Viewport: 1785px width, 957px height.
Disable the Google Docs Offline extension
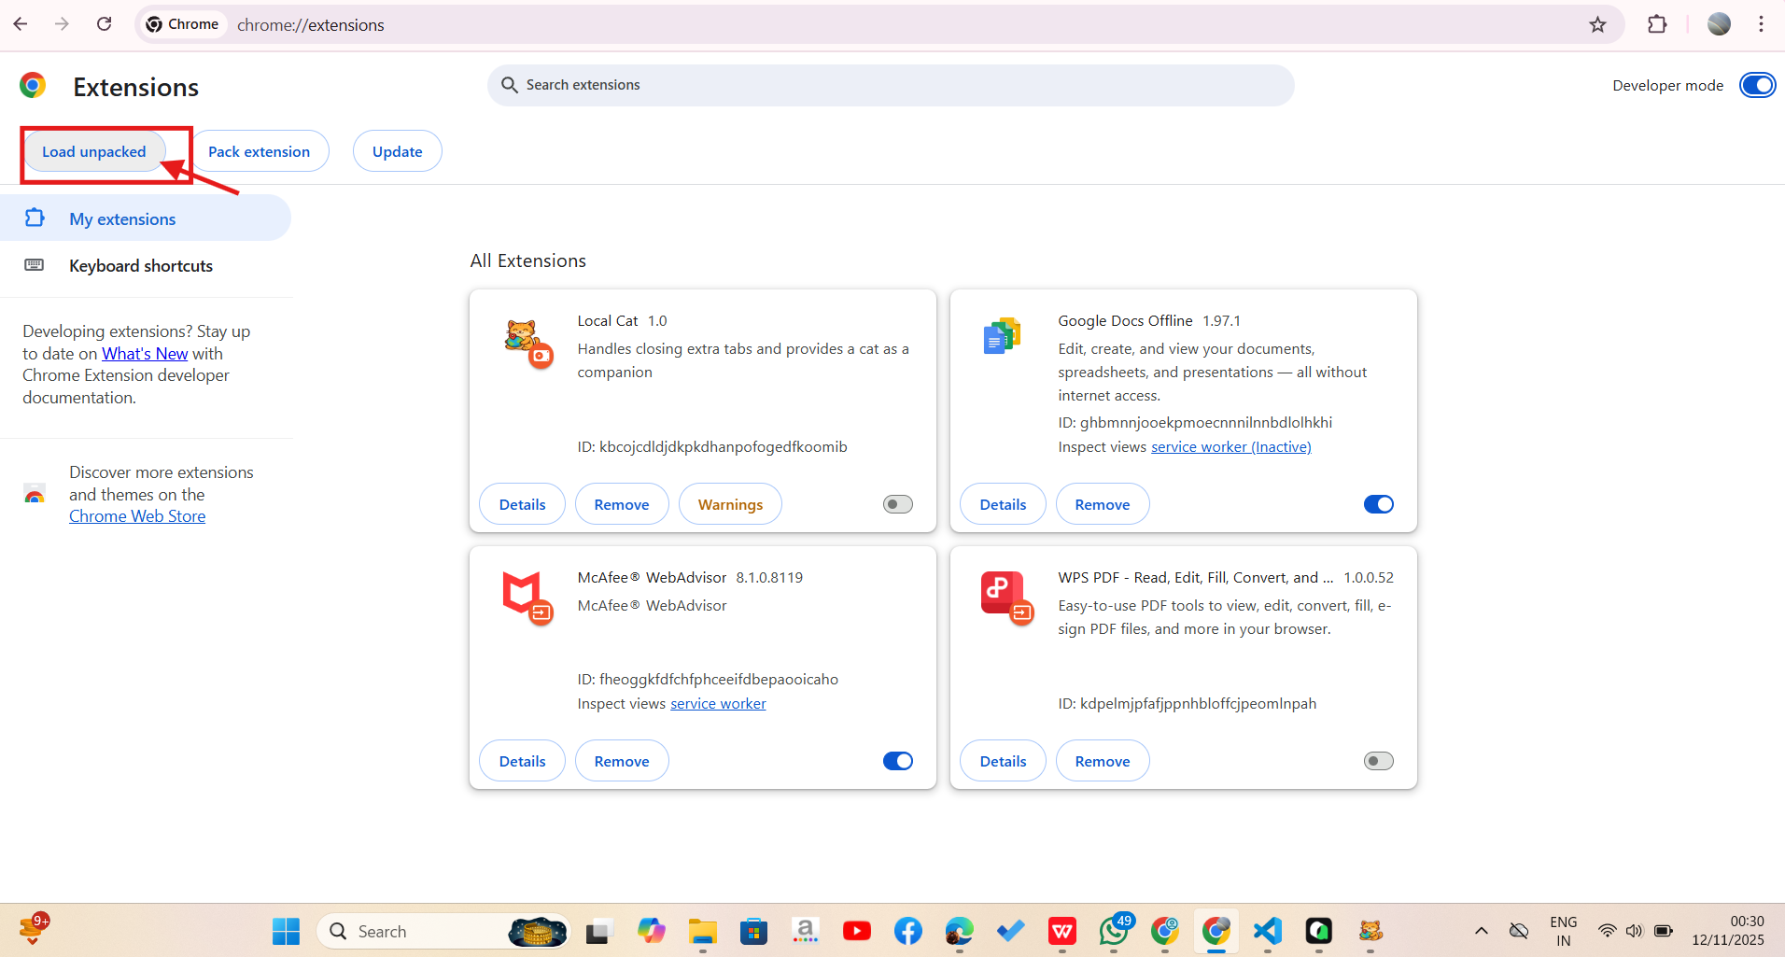pyautogui.click(x=1378, y=503)
